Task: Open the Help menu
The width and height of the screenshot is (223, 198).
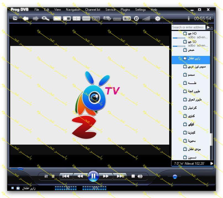Action: (154, 10)
